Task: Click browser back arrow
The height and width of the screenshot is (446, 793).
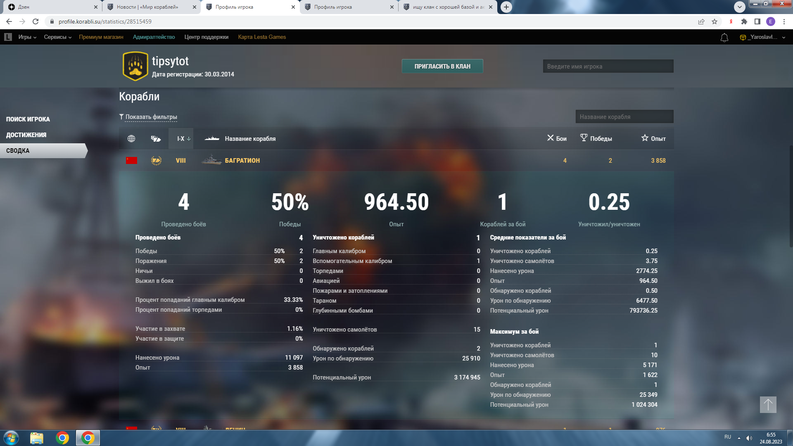Action: pos(9,21)
